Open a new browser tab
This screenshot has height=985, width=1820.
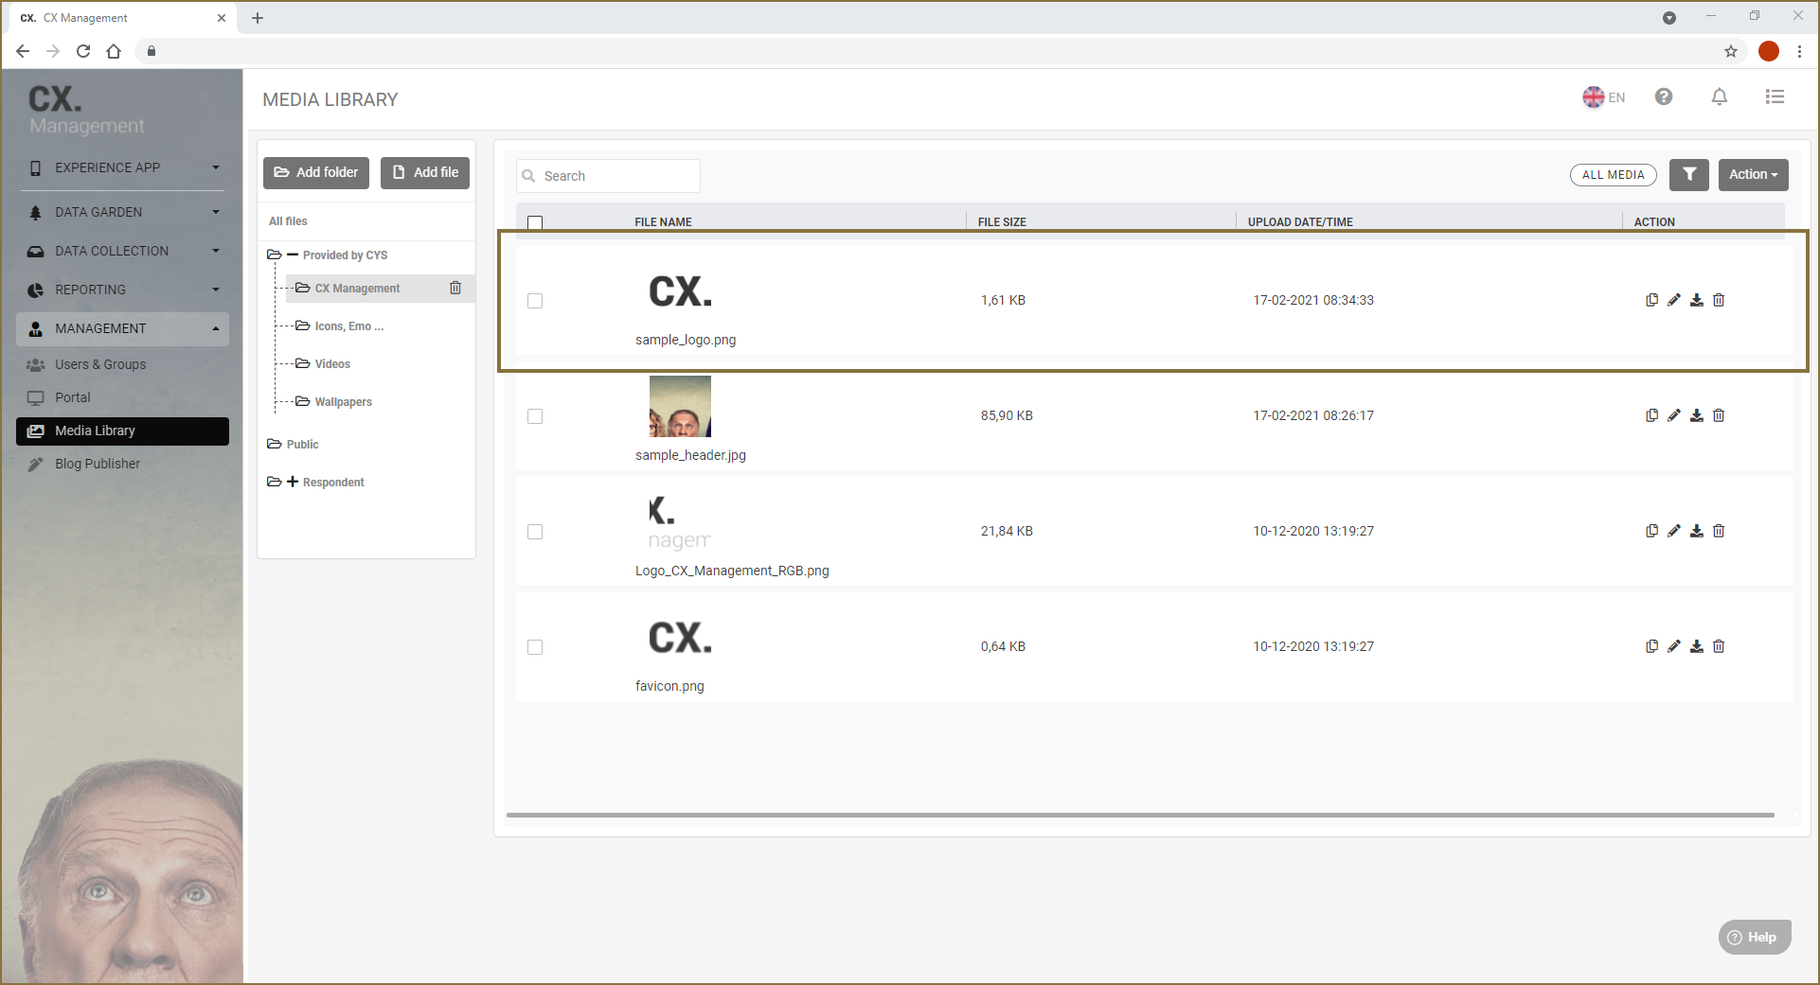point(258,18)
